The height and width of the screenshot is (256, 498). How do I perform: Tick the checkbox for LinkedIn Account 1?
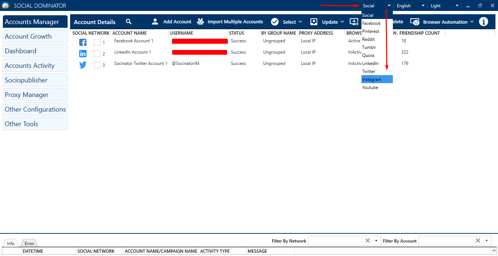97,54
